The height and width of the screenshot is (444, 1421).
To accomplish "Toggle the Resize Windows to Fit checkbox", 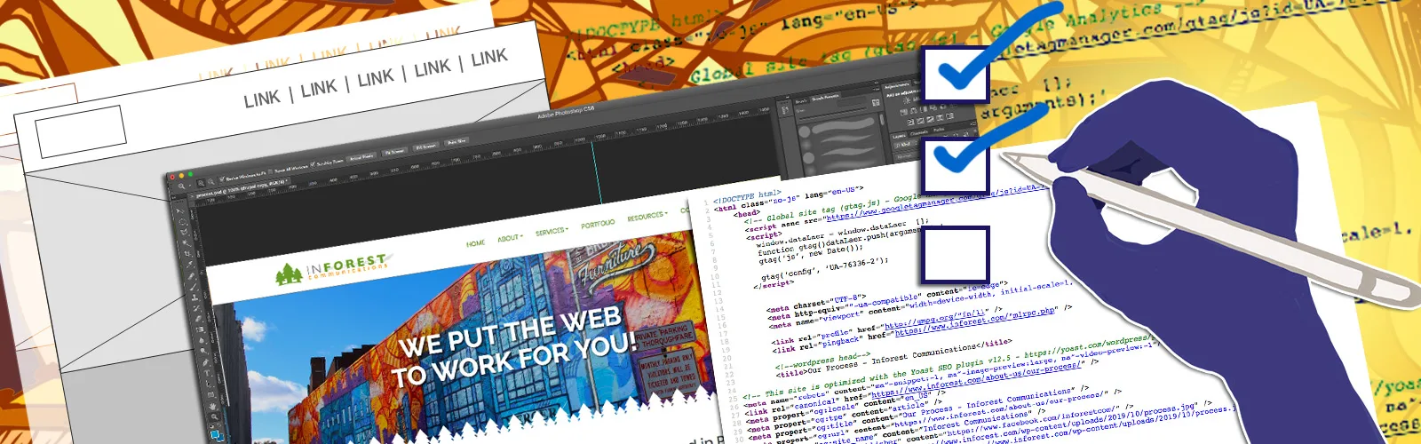I will coord(222,178).
